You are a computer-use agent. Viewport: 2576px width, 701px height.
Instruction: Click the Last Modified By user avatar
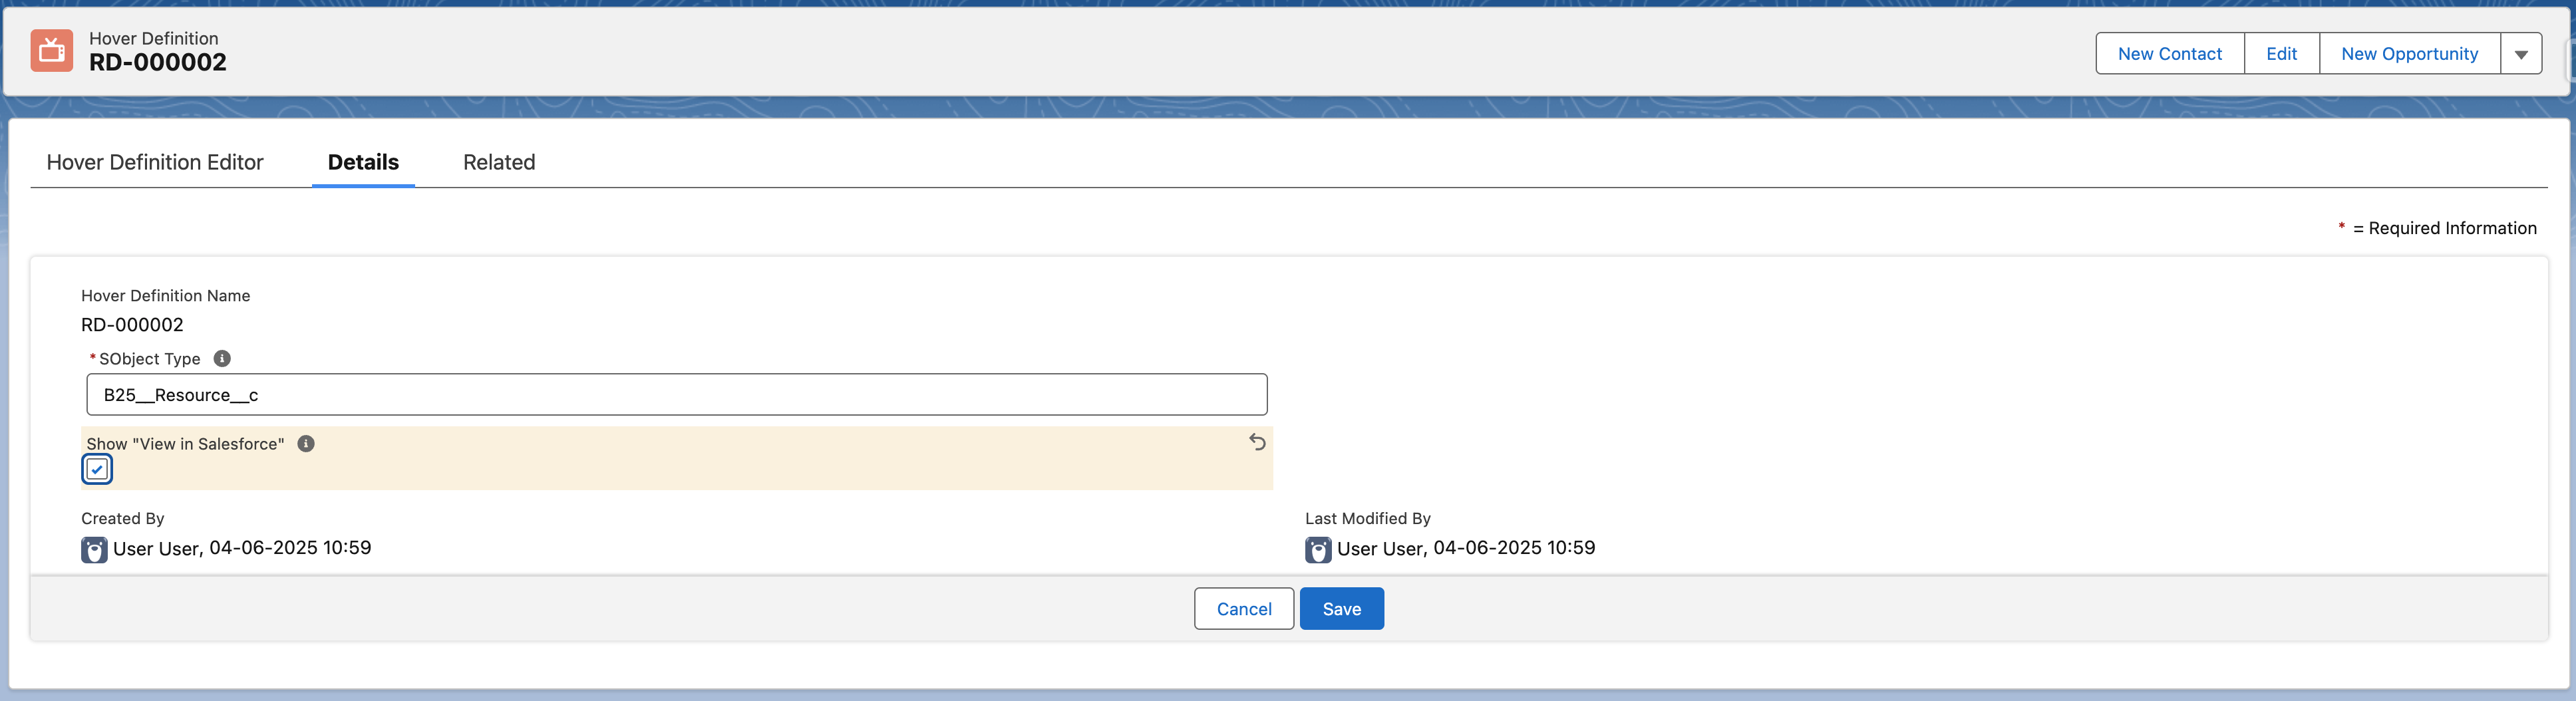(1318, 550)
